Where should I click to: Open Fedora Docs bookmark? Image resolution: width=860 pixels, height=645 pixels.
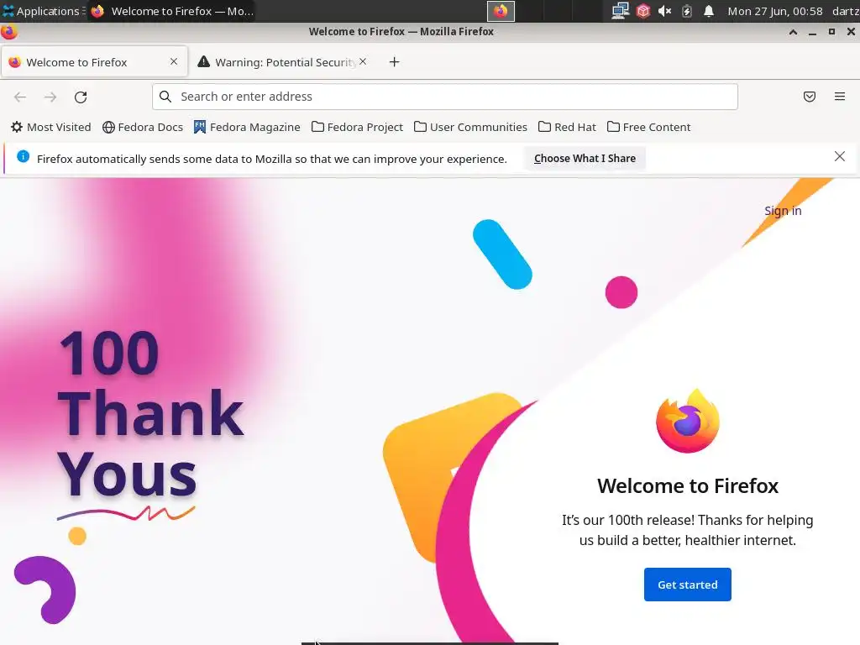click(x=143, y=128)
